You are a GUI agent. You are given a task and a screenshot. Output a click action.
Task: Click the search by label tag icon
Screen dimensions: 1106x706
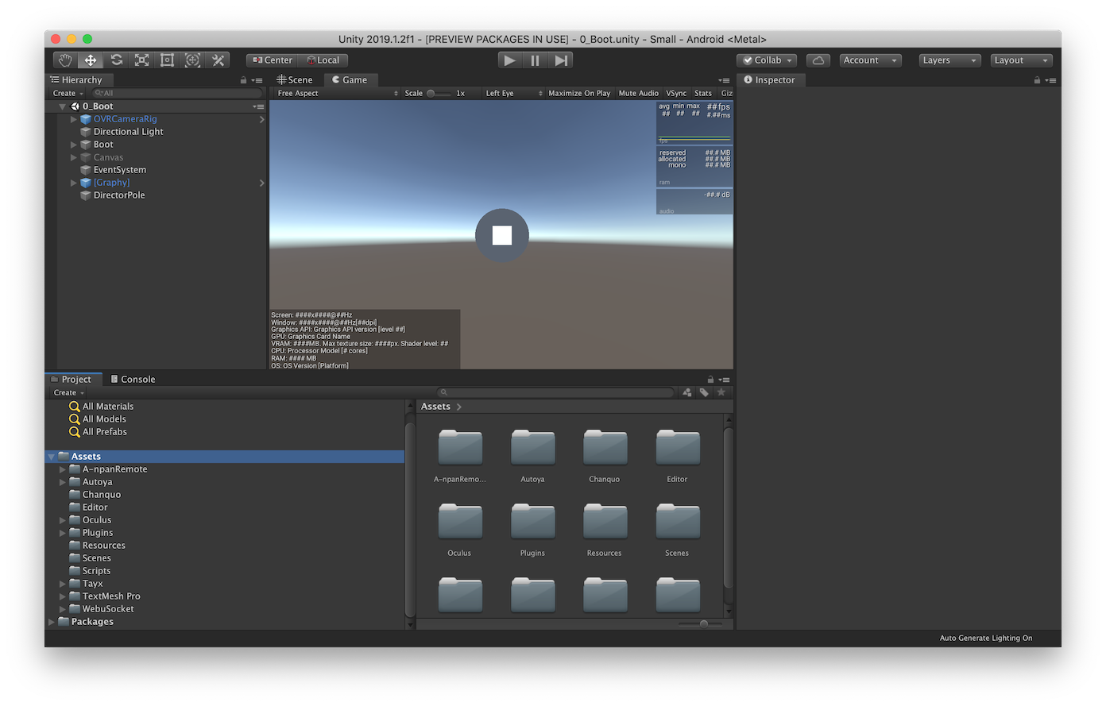704,392
